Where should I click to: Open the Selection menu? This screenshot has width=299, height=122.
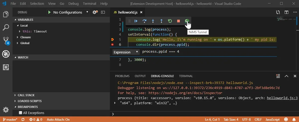point(37,4)
